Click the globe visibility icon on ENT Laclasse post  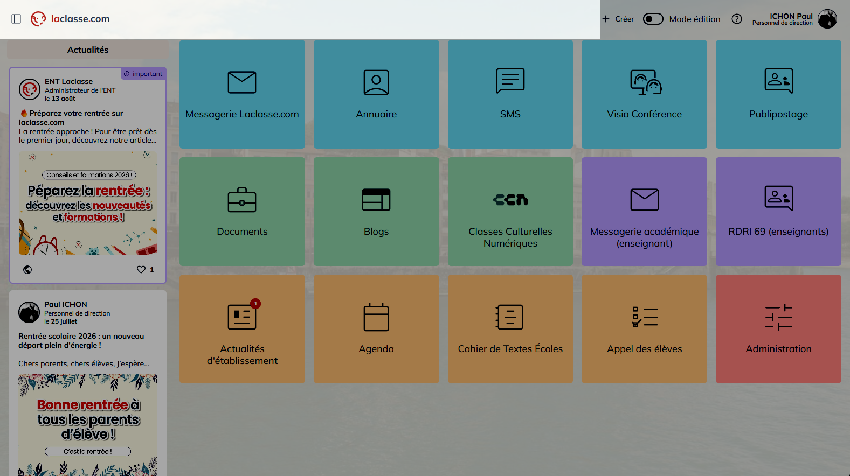27,270
